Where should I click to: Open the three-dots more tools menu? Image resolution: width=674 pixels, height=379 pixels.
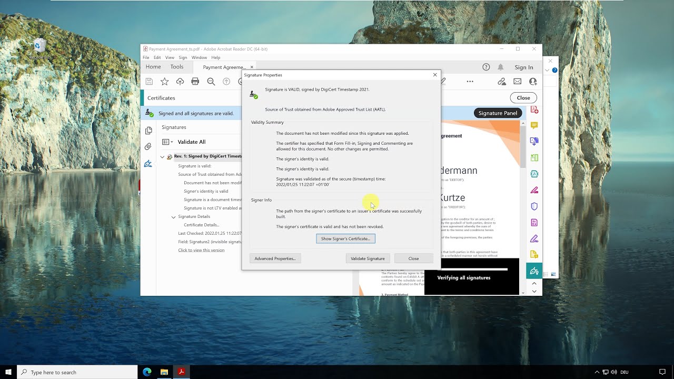point(470,82)
